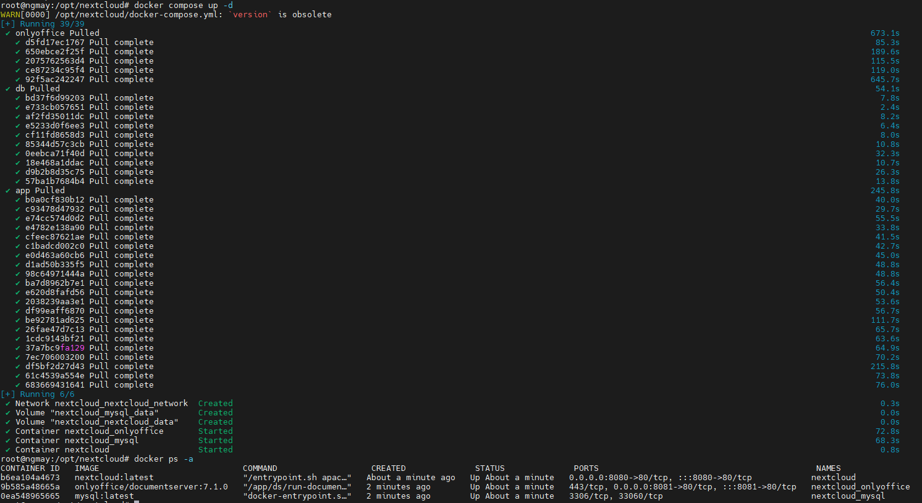Click container name 'nextcloud_onlyoffice' in NAMES column
922x503 pixels.
[x=861, y=486]
